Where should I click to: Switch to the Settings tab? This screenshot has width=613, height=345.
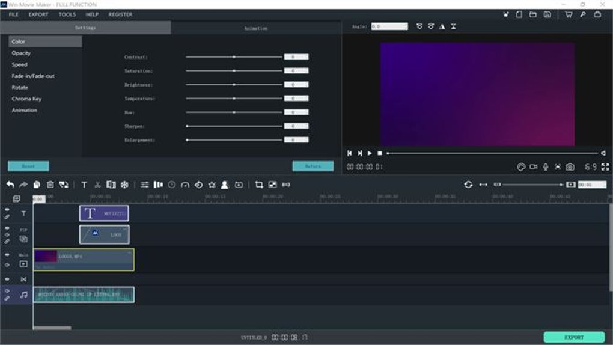coord(85,28)
